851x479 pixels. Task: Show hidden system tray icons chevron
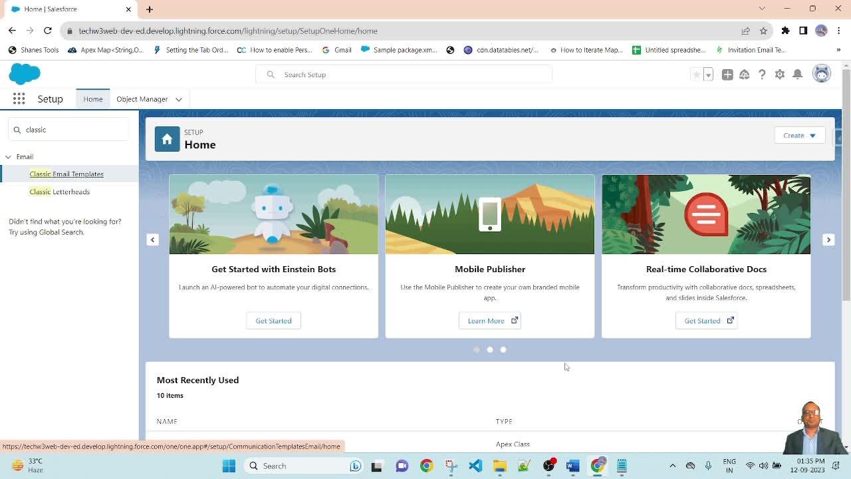pos(672,466)
